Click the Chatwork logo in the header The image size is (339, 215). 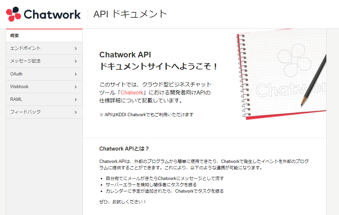43,14
